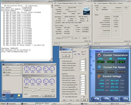The width and height of the screenshot is (131, 105).
Task: Click the Windows Start button
Action: coord(3,104)
